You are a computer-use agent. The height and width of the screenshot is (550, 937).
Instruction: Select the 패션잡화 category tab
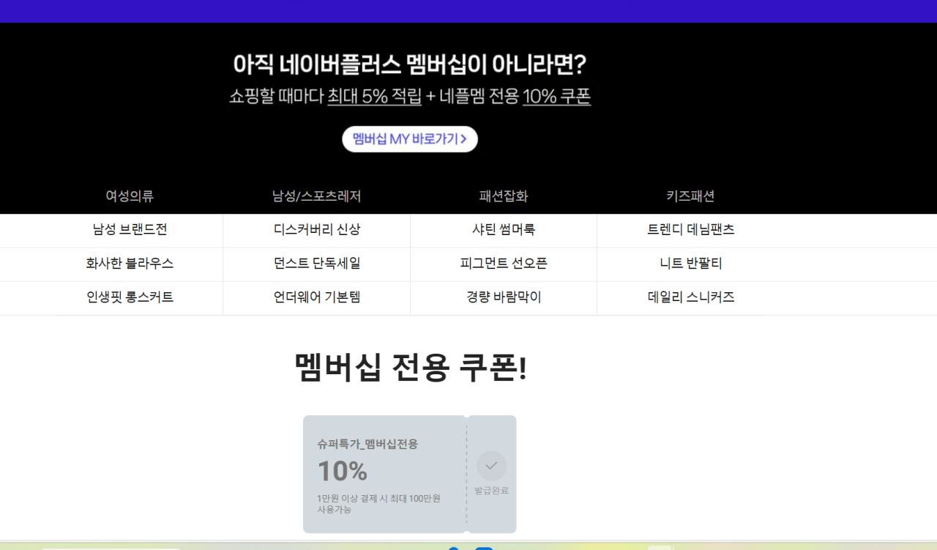[x=504, y=196]
